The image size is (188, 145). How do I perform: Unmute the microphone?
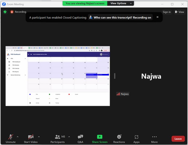(x=11, y=138)
